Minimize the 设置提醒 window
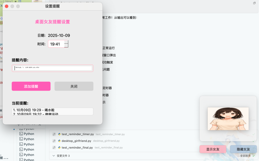 click(12, 6)
